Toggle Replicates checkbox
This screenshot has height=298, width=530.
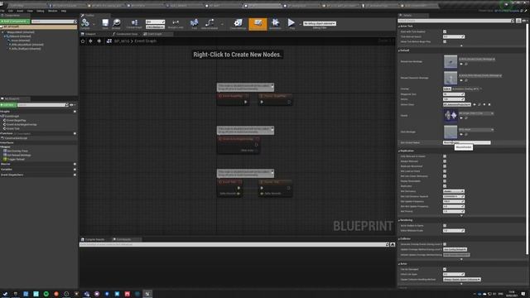[445, 186]
